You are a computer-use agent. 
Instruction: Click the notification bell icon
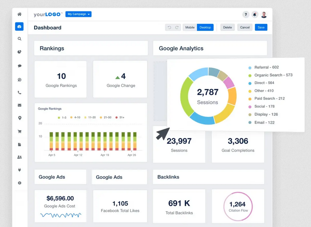(x=255, y=15)
